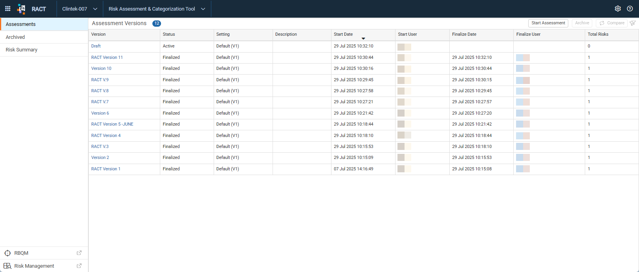639x272 pixels.
Task: Click total risks value 0 in Draft row
Action: click(x=589, y=46)
